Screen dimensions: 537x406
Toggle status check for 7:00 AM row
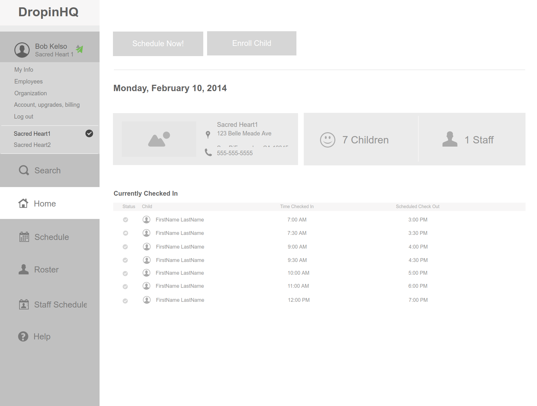point(125,220)
